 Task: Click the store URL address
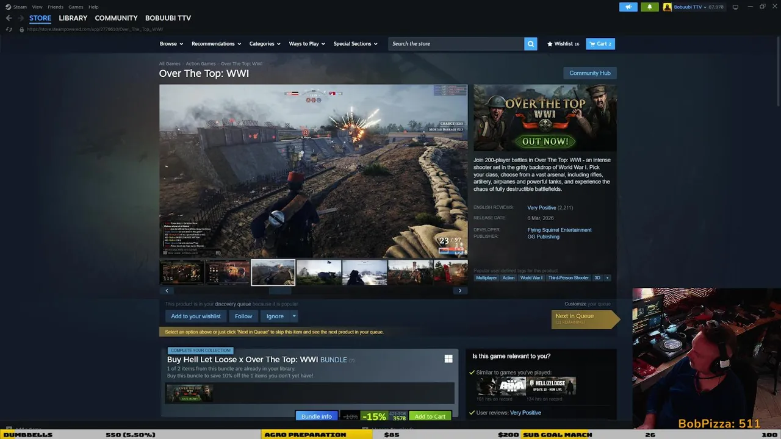coord(95,29)
